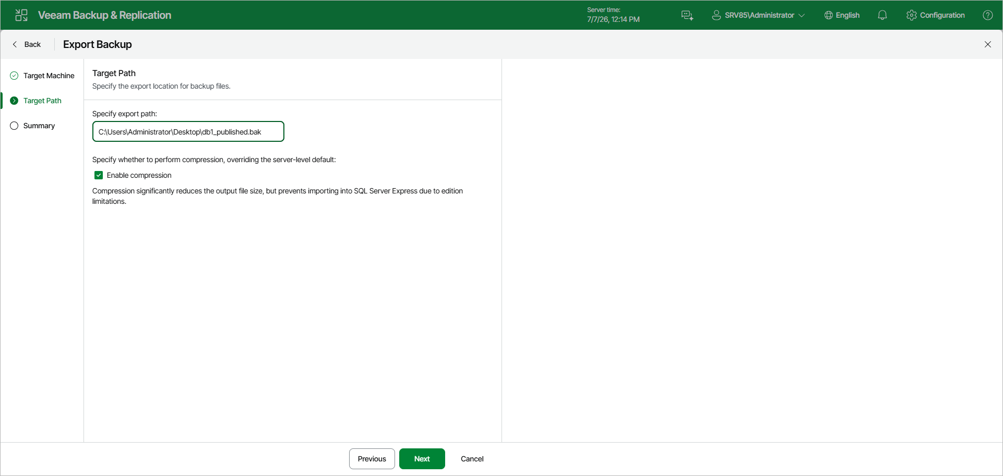The image size is (1003, 476).
Task: Open Configuration label in header
Action: point(942,15)
